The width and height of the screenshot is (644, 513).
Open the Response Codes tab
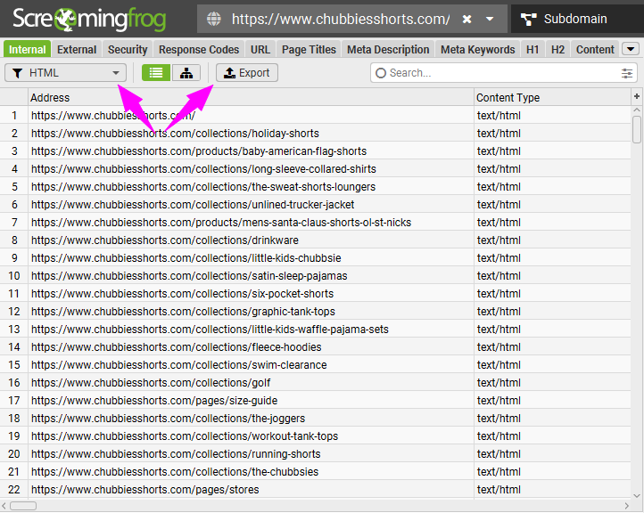[199, 50]
